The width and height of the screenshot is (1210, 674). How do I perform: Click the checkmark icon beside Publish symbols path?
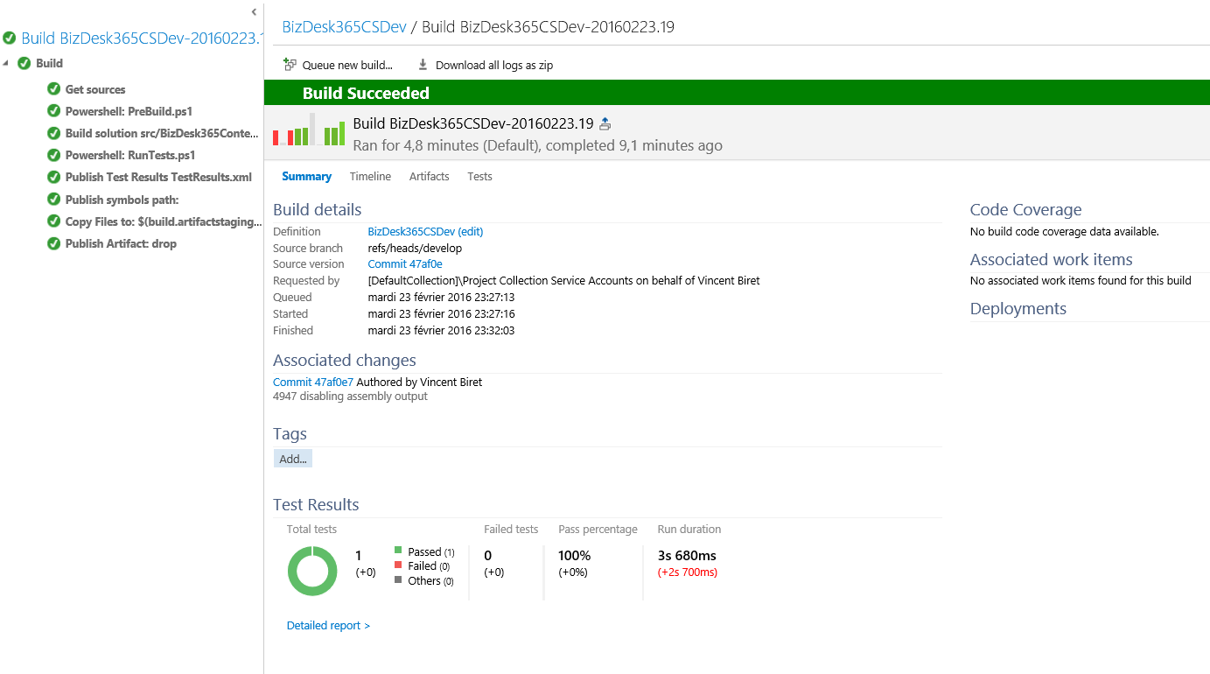(x=53, y=200)
